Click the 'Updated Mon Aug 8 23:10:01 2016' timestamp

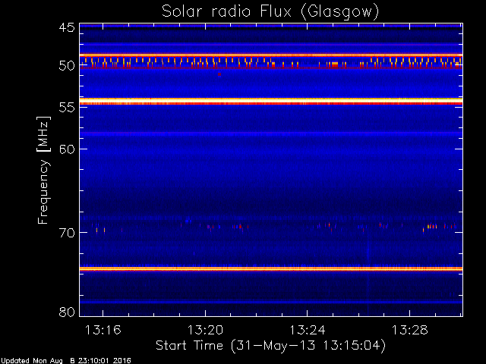[66, 361]
